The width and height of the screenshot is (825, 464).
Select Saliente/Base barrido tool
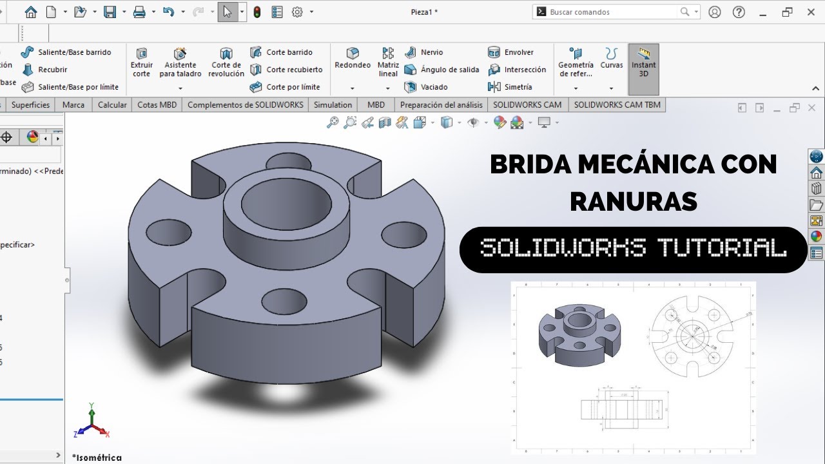pyautogui.click(x=66, y=52)
